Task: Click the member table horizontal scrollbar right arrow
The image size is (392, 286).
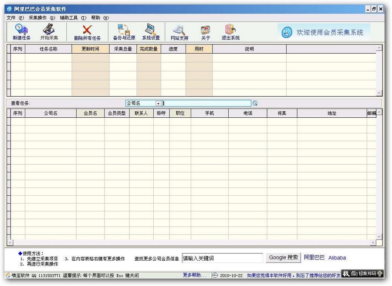Action: pyautogui.click(x=373, y=242)
